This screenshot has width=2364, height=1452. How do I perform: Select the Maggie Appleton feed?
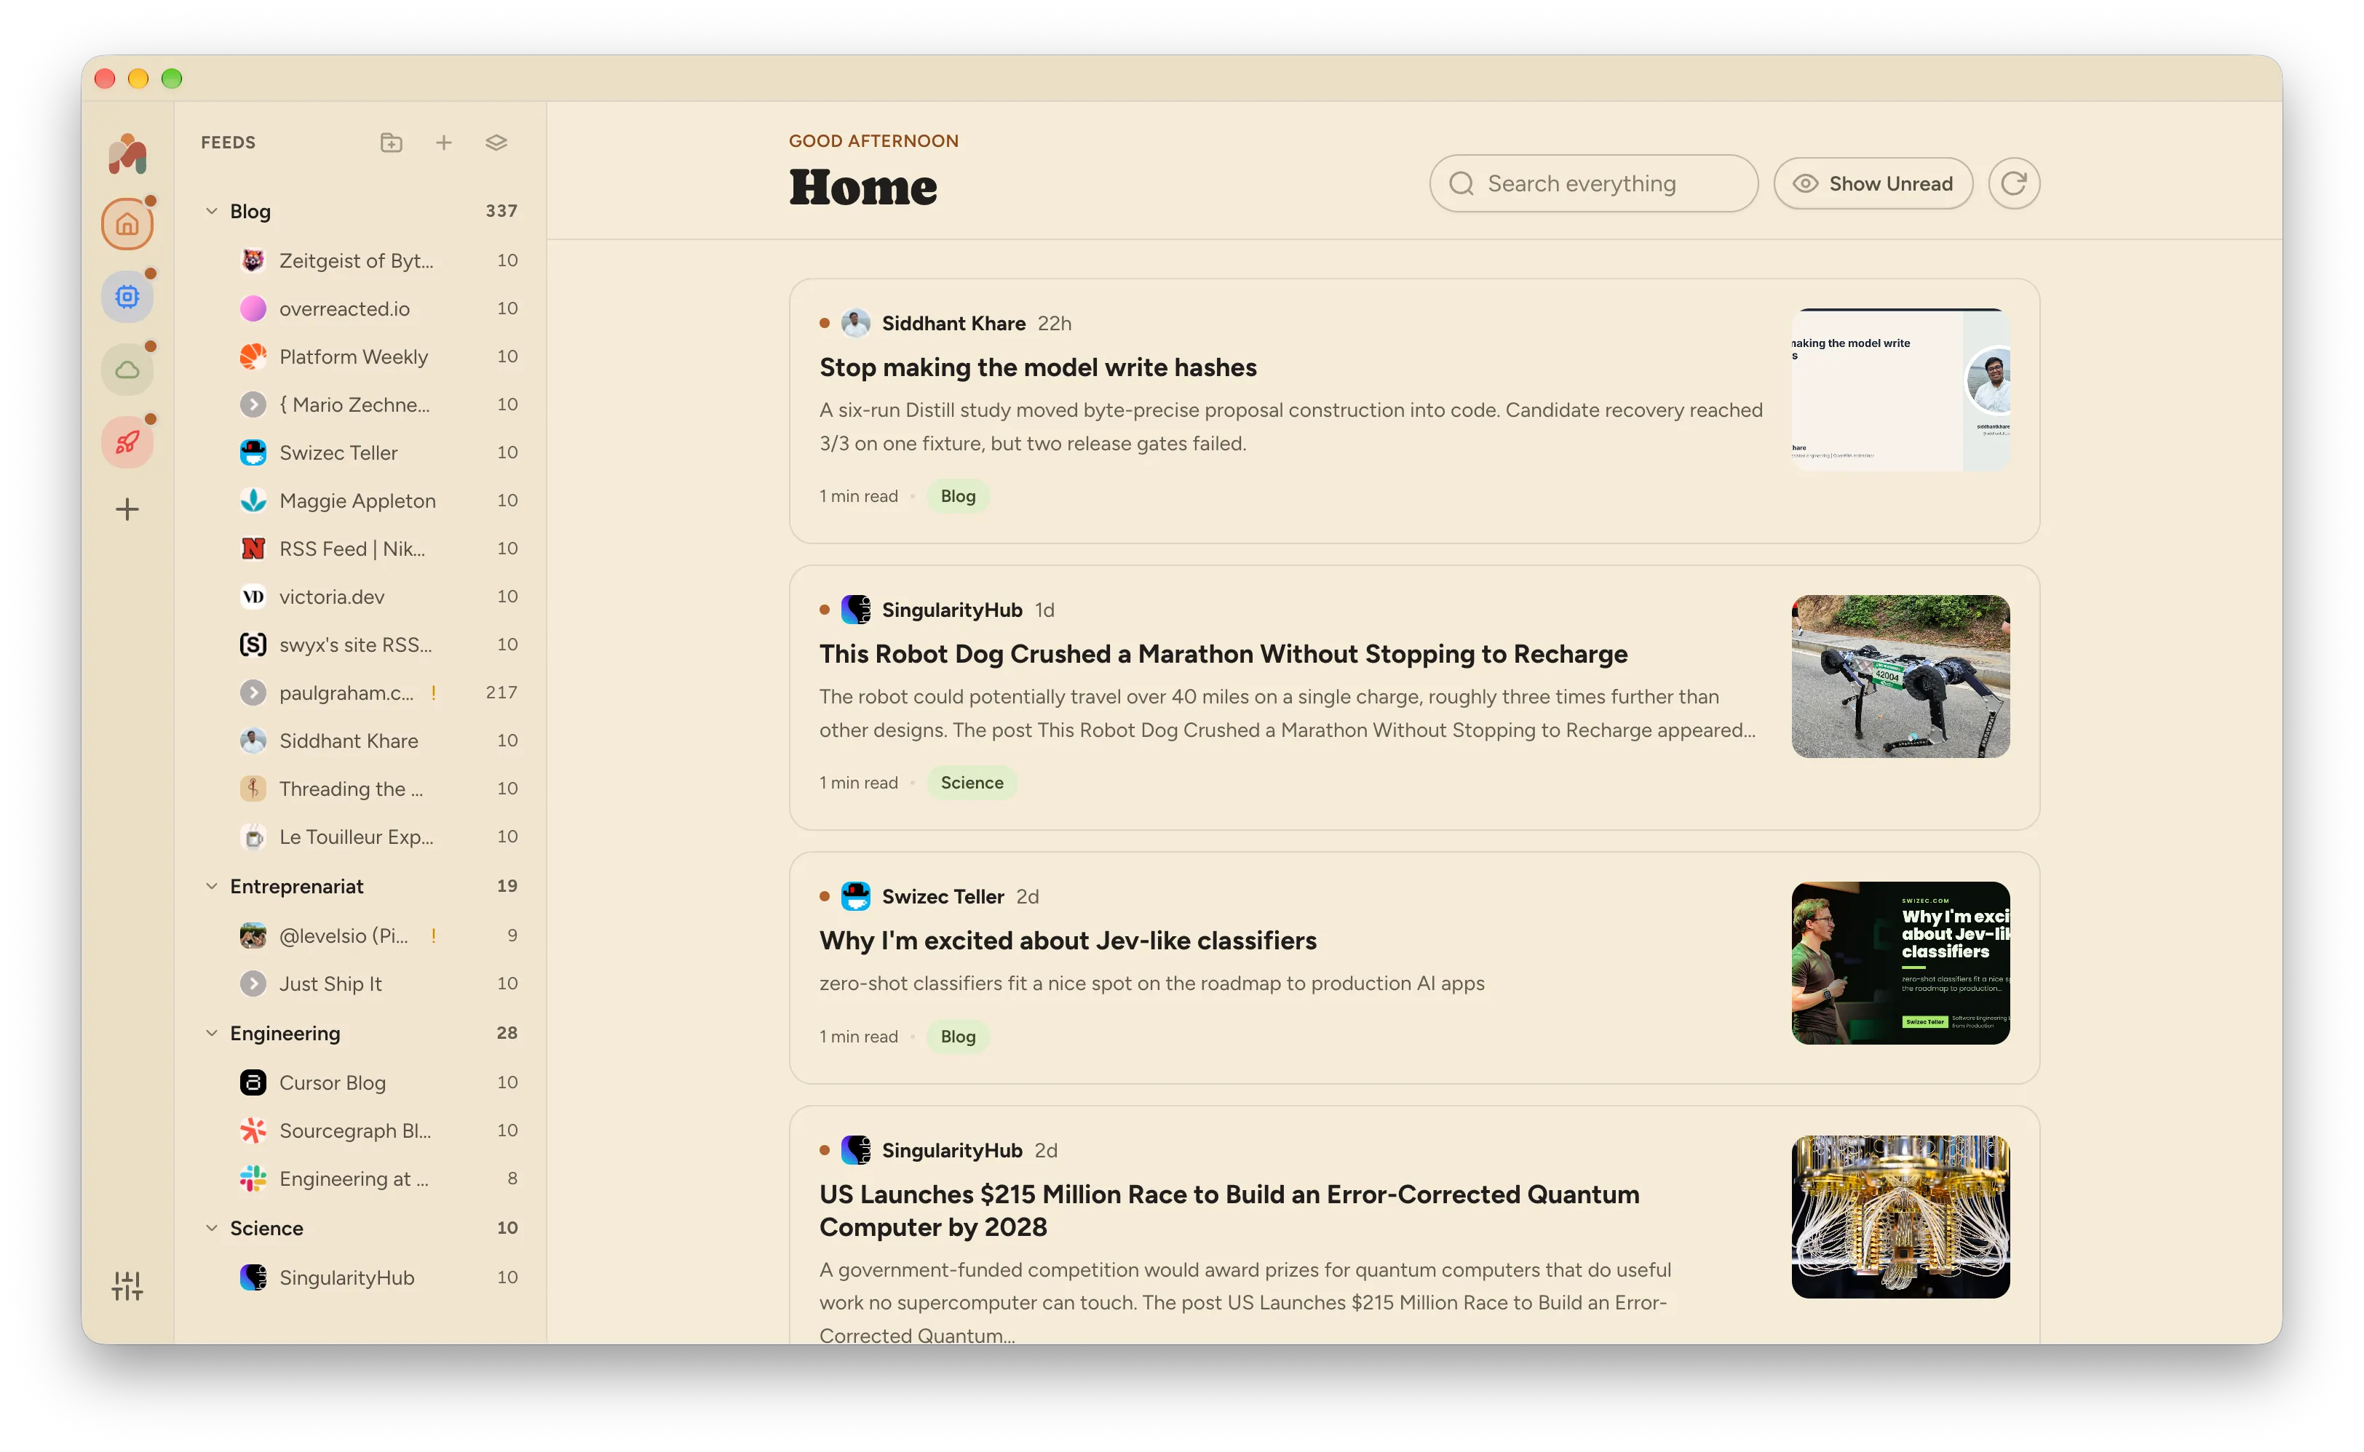coord(378,500)
